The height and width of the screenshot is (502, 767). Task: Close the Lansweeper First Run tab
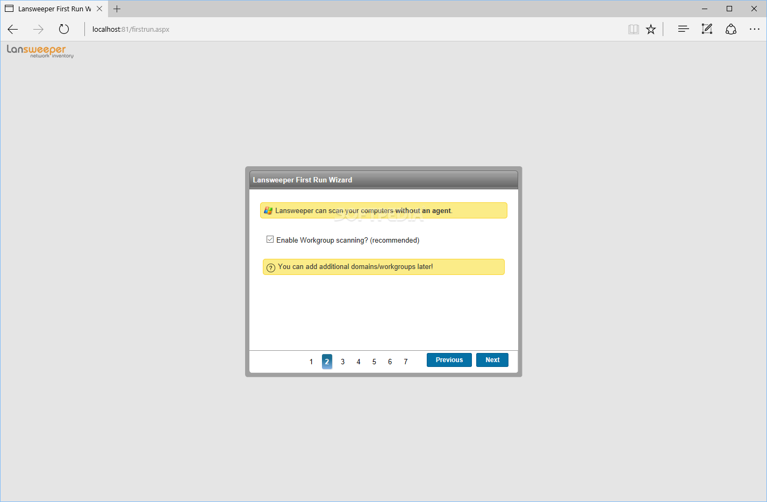[x=99, y=9]
